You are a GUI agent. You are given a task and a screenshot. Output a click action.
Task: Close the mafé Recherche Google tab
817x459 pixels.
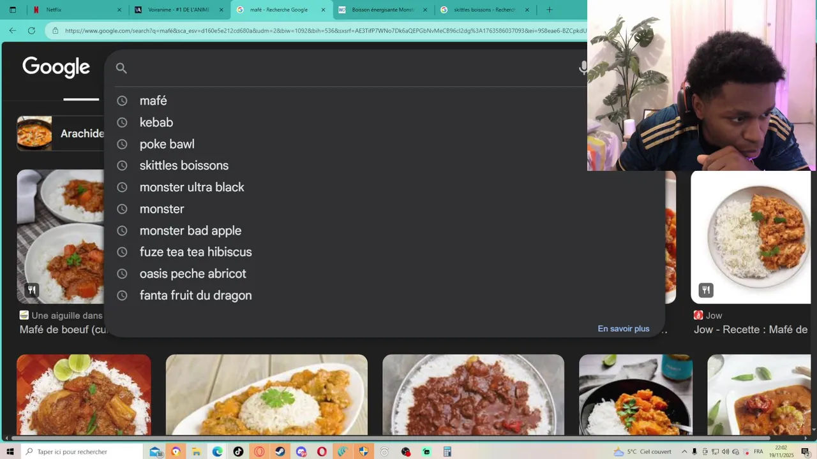point(323,10)
